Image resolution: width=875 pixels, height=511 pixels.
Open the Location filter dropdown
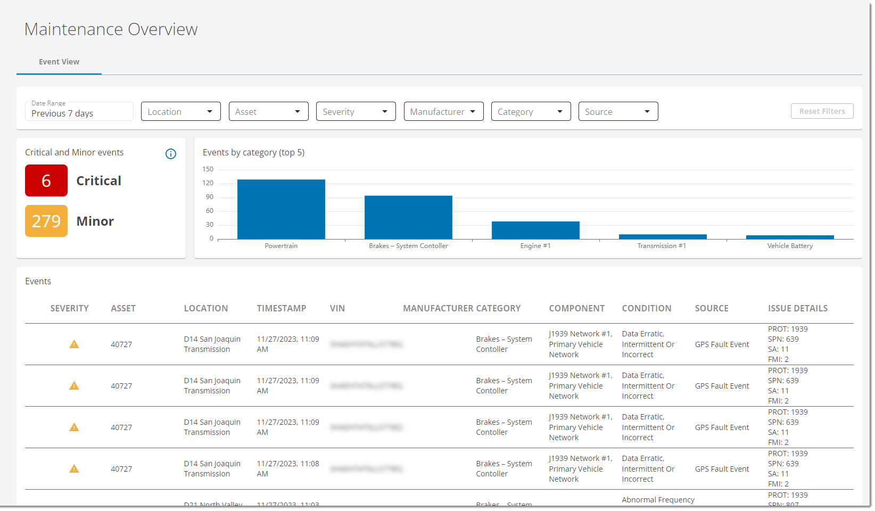click(180, 112)
